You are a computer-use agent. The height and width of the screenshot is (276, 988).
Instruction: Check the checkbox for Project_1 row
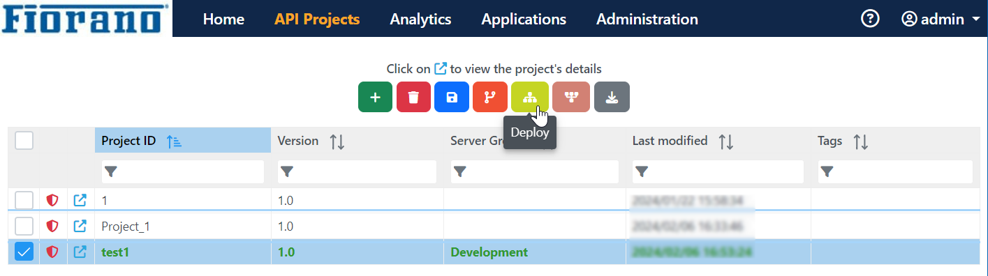[x=24, y=226]
